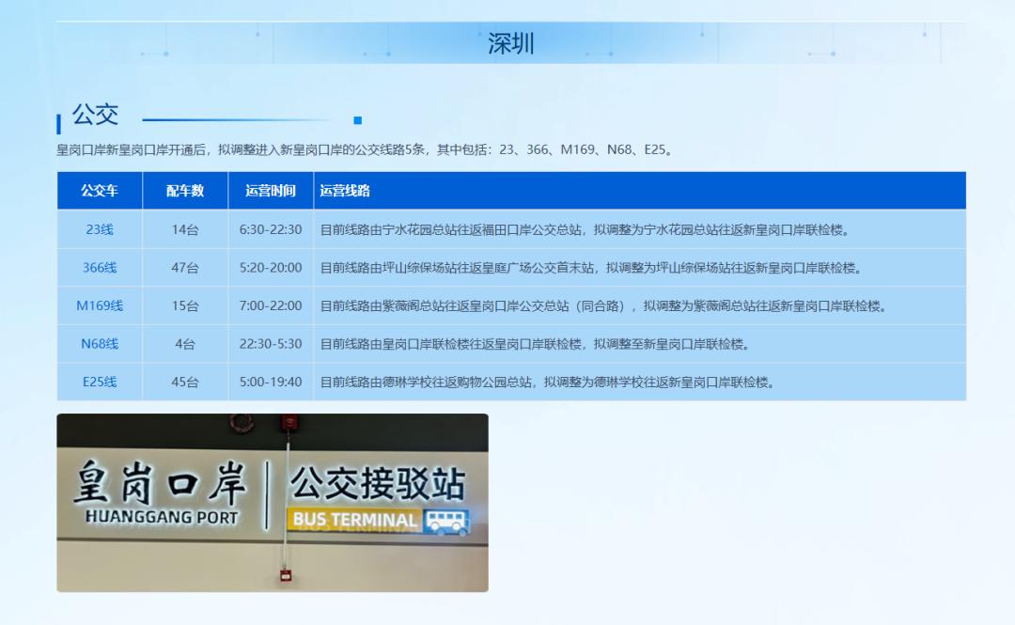Image resolution: width=1015 pixels, height=625 pixels.
Task: Click the route description mentioning 宁水花园总站
Action: 586,229
